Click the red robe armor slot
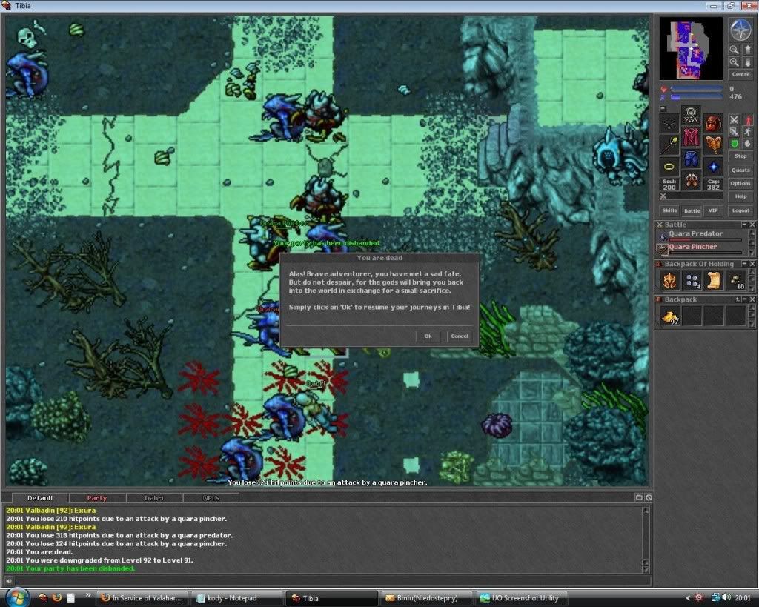This screenshot has height=607, width=759. [691, 137]
